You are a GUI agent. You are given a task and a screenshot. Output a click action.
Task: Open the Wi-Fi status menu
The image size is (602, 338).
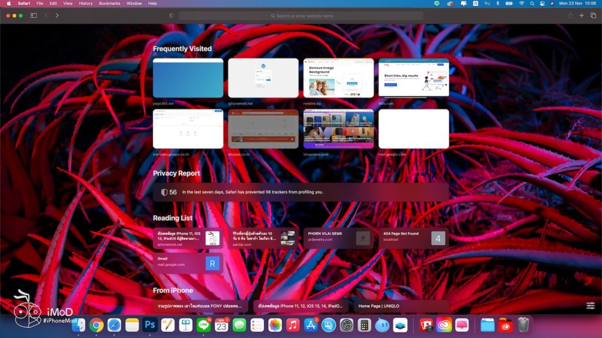coord(521,4)
